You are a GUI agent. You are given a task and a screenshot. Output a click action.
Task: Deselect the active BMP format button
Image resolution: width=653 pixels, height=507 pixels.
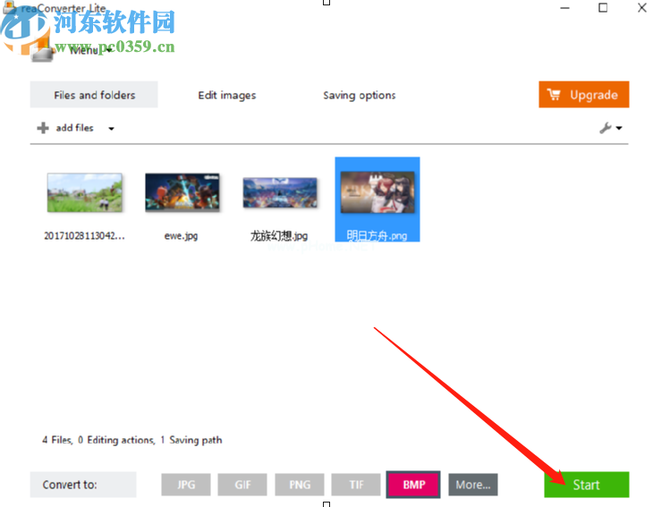pos(414,485)
